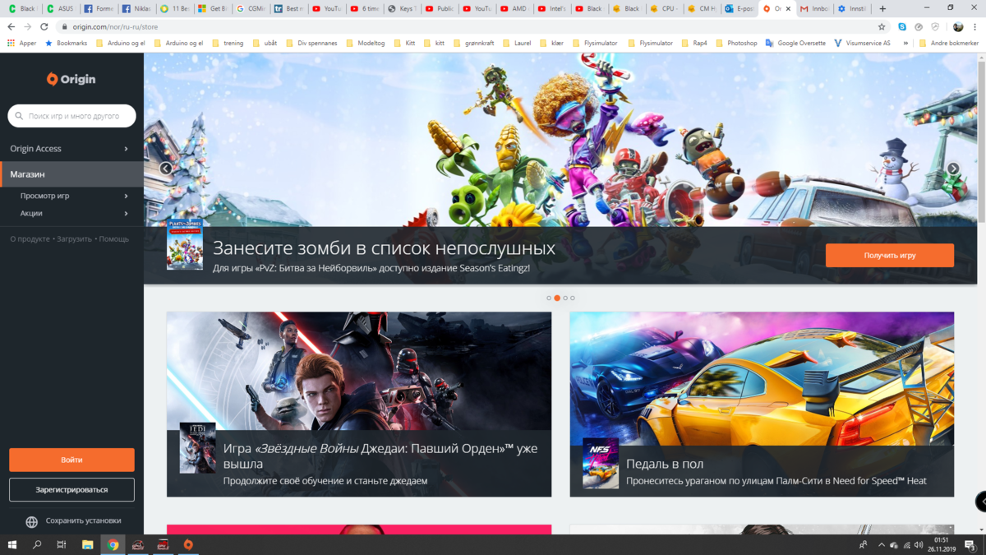Open the Chrome three-dot menu
The height and width of the screenshot is (555, 986).
975,27
